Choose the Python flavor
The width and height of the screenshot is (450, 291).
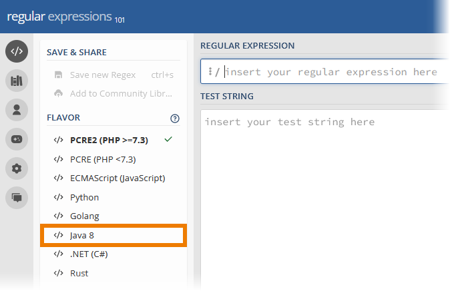(x=84, y=197)
